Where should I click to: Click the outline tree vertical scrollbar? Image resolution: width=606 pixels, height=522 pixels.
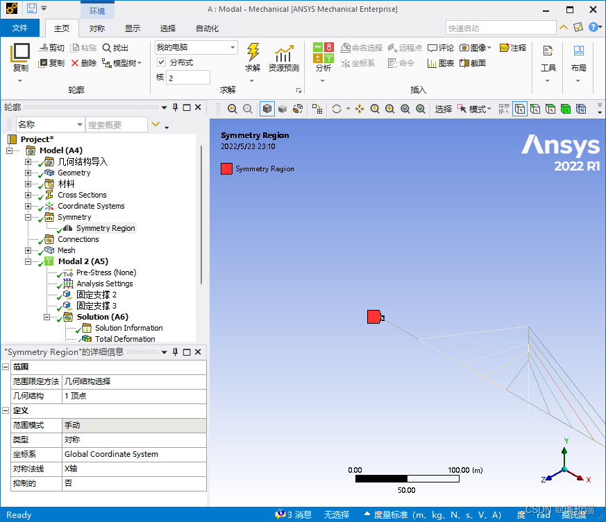pos(201,215)
